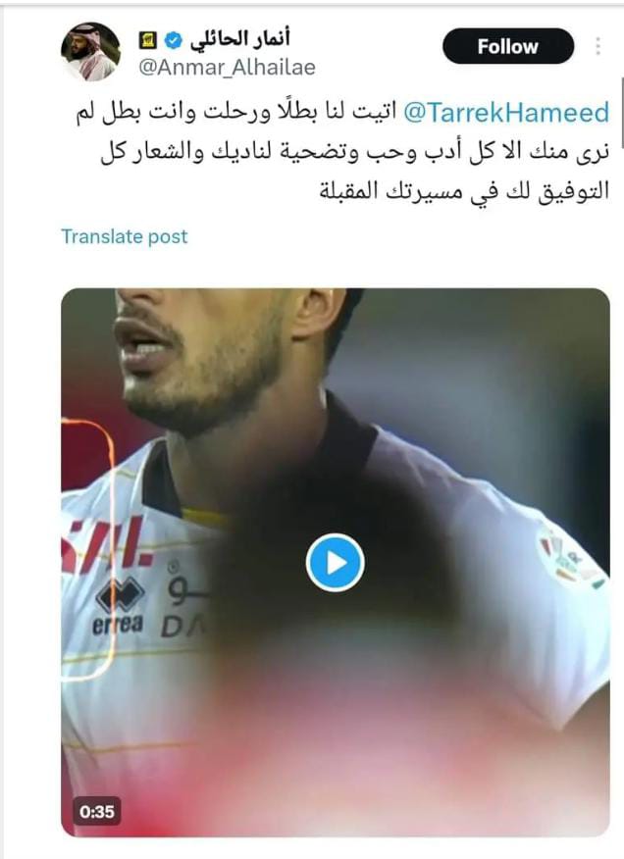Click the blue verified badge
The image size is (624, 859).
(x=174, y=40)
